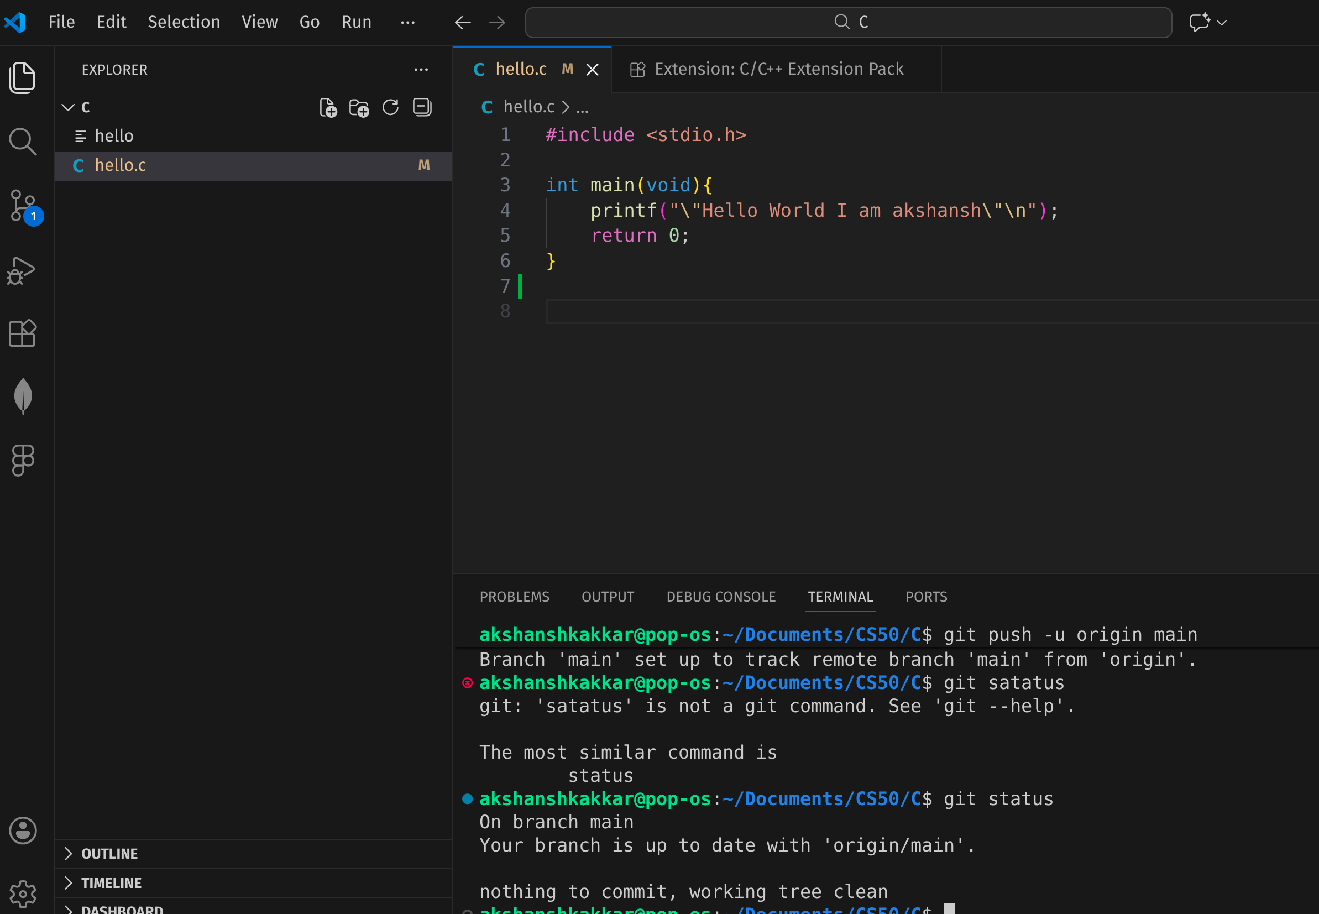Open Run and Debug view
Screen dimensions: 1319x914
coord(22,270)
